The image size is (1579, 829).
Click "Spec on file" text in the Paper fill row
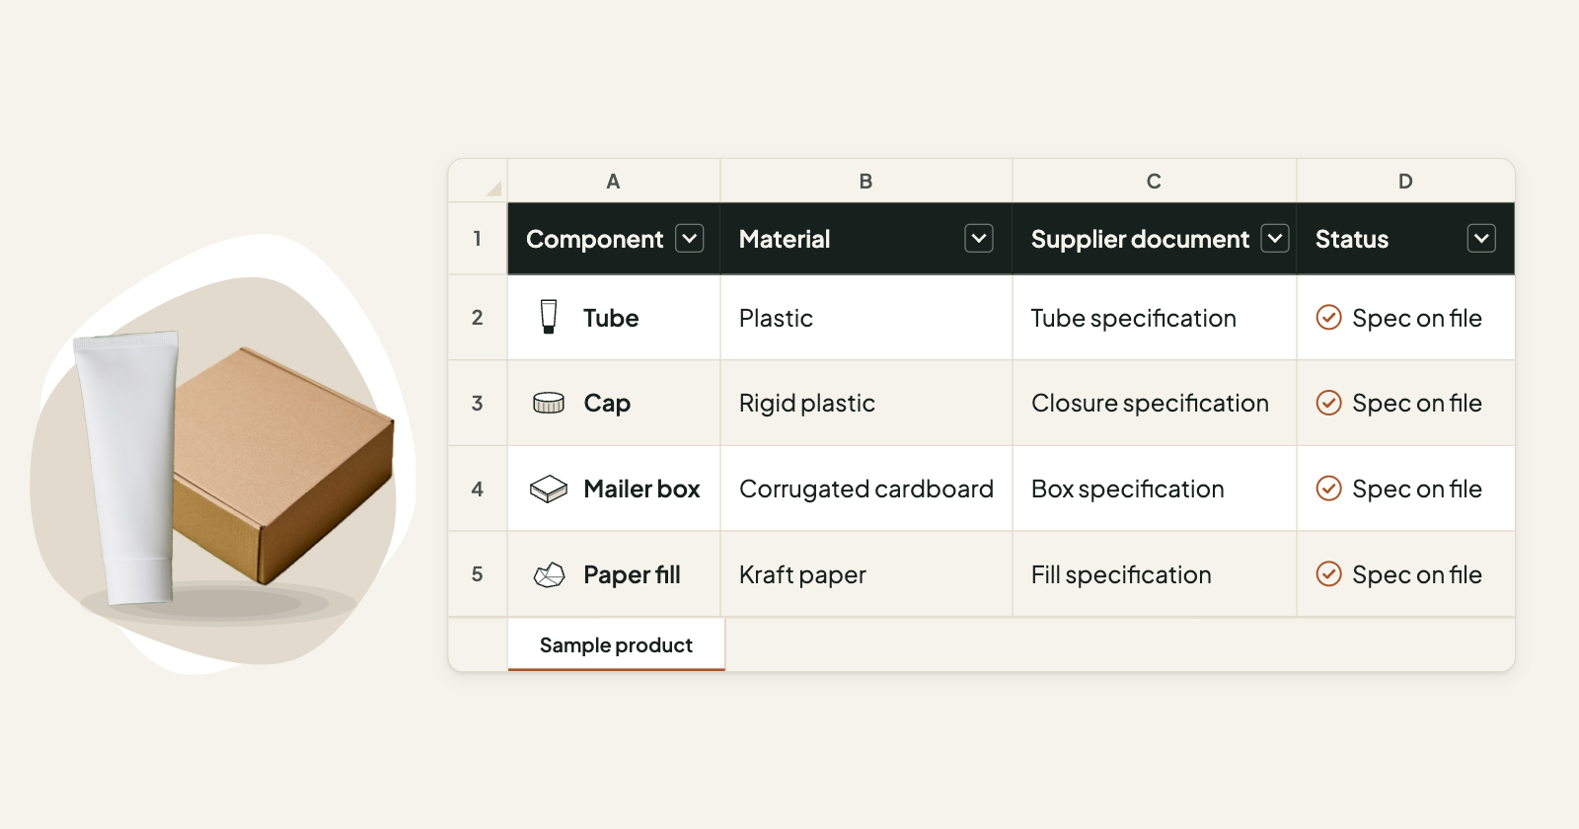tap(1417, 575)
